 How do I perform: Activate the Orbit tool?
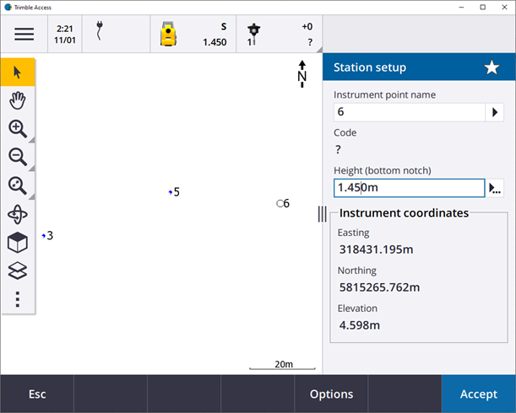18,214
